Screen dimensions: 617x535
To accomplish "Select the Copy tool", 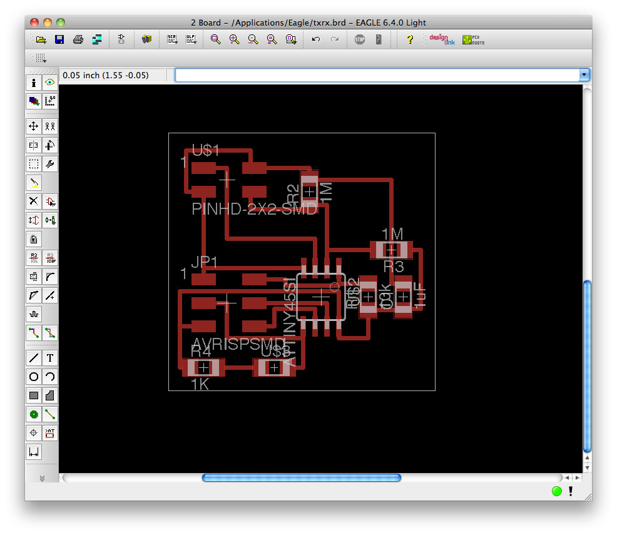I will [50, 126].
